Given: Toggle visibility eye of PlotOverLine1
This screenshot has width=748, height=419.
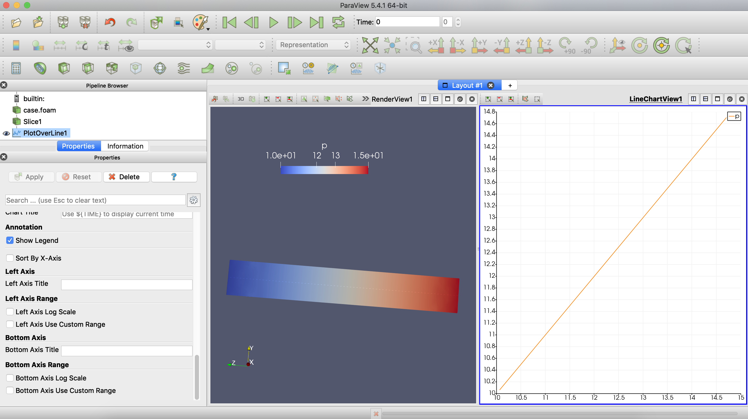Looking at the screenshot, I should pyautogui.click(x=6, y=133).
